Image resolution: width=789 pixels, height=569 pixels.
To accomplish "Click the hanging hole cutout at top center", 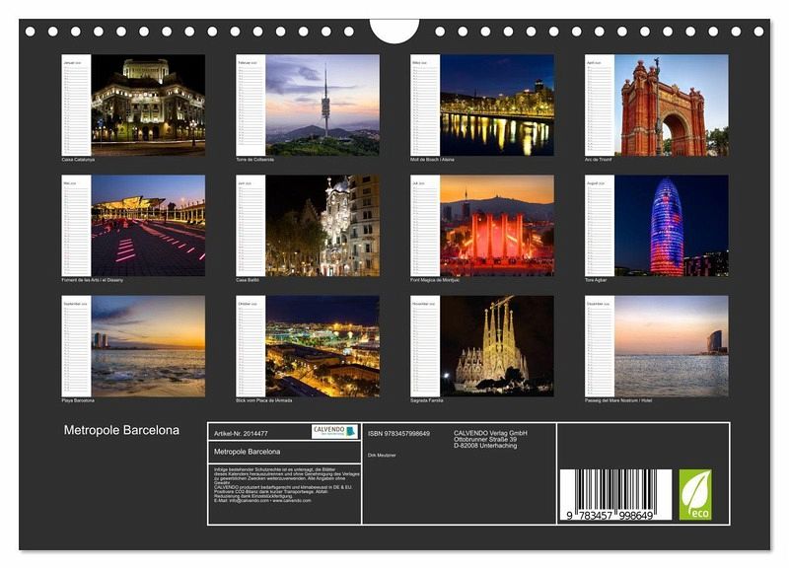I will [x=394, y=30].
